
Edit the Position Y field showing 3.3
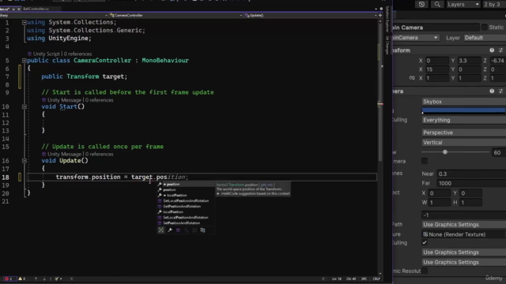pyautogui.click(x=469, y=61)
